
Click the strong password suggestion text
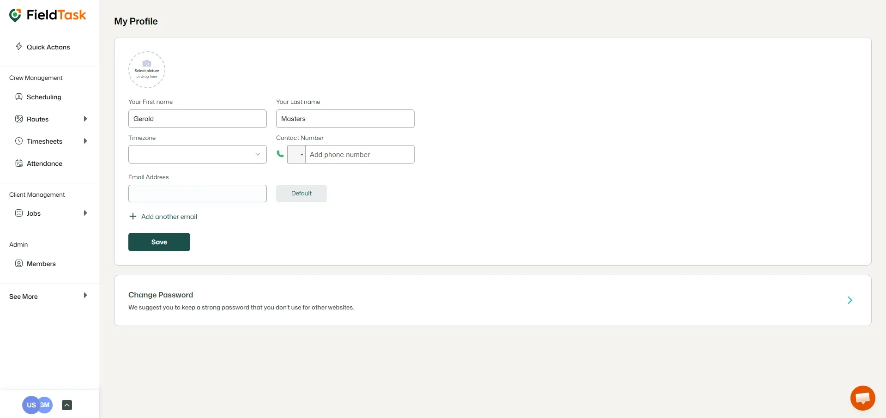241,307
